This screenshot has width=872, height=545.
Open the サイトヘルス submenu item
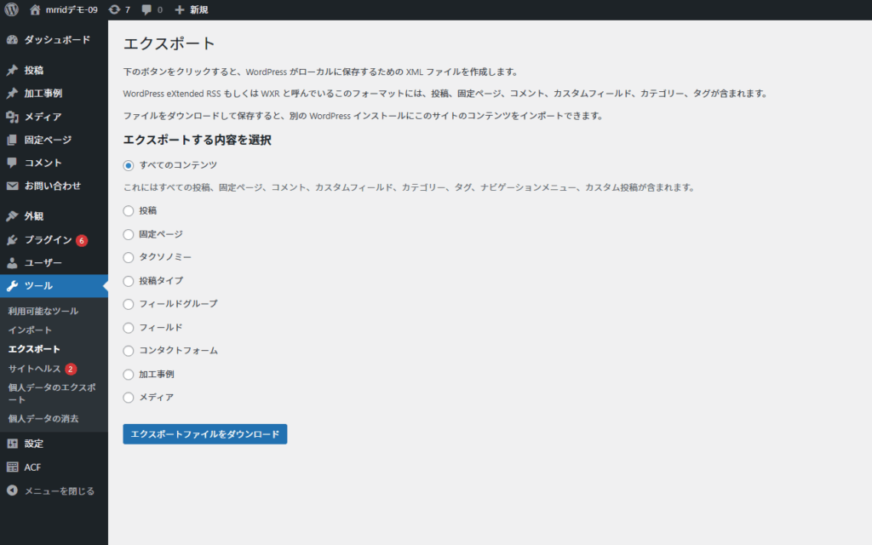click(34, 369)
